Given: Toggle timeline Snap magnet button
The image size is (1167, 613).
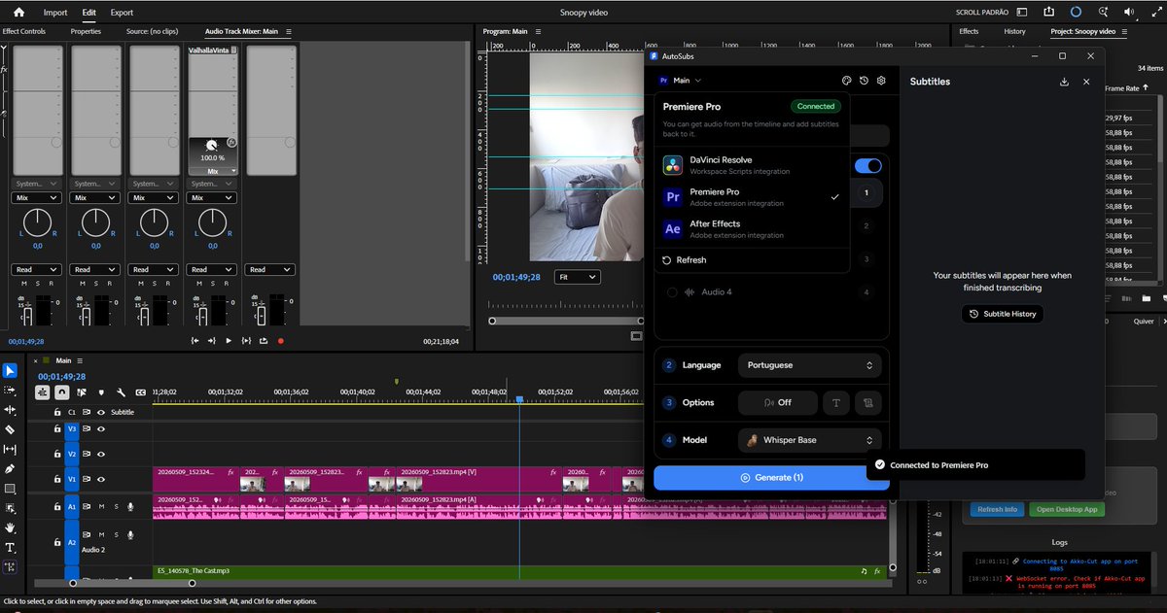Looking at the screenshot, I should pyautogui.click(x=61, y=392).
